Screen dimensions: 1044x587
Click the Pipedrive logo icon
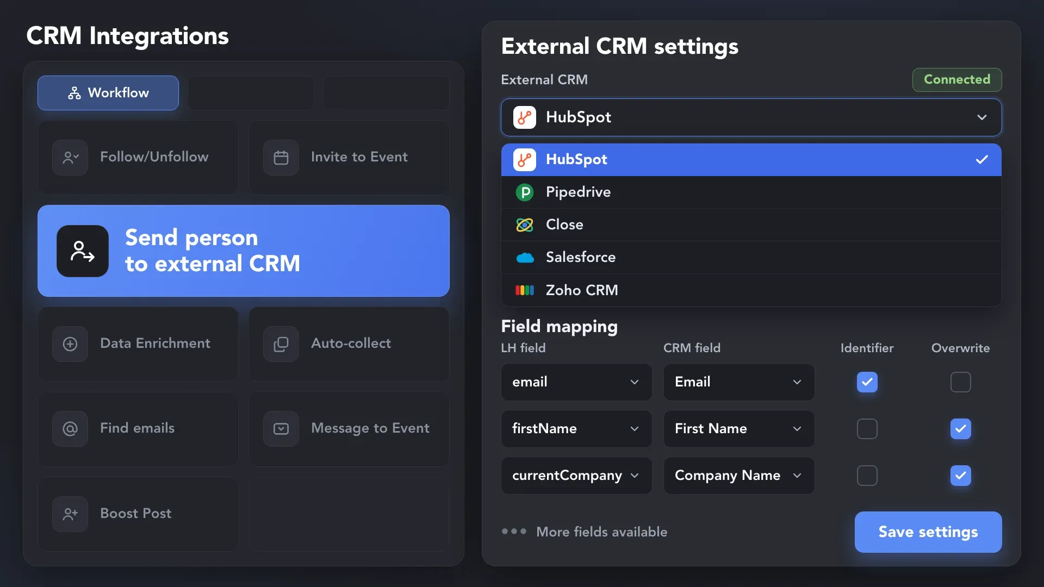point(525,192)
